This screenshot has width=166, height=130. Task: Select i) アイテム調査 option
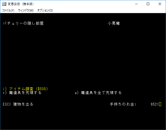coord(22,89)
